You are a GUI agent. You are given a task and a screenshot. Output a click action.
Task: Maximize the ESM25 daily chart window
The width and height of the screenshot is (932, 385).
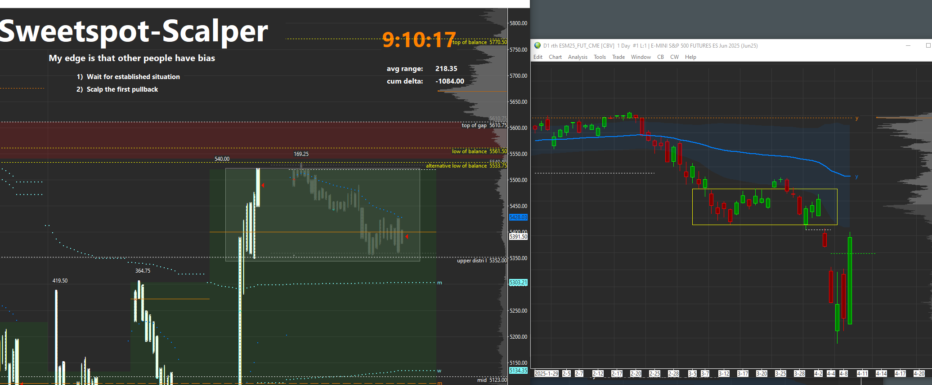(x=928, y=45)
